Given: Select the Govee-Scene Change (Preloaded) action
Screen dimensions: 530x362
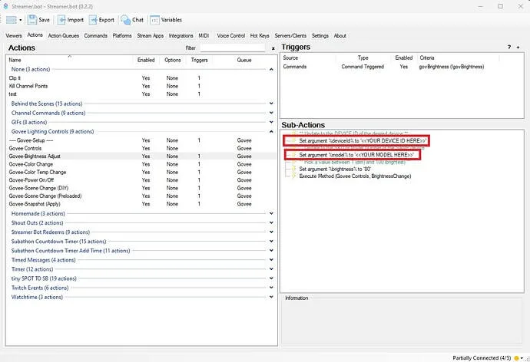Looking at the screenshot, I should click(141, 196).
